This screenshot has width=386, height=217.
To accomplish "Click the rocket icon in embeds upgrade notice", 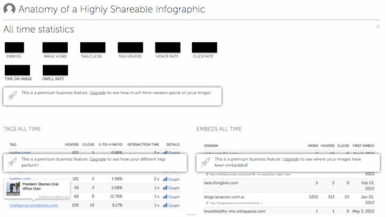I will coord(205,162).
